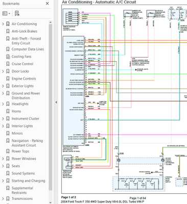The width and height of the screenshot is (187, 204).
Task: Click bookmark icon beside Anti-Lock Brakes
Action: (x=8, y=31)
